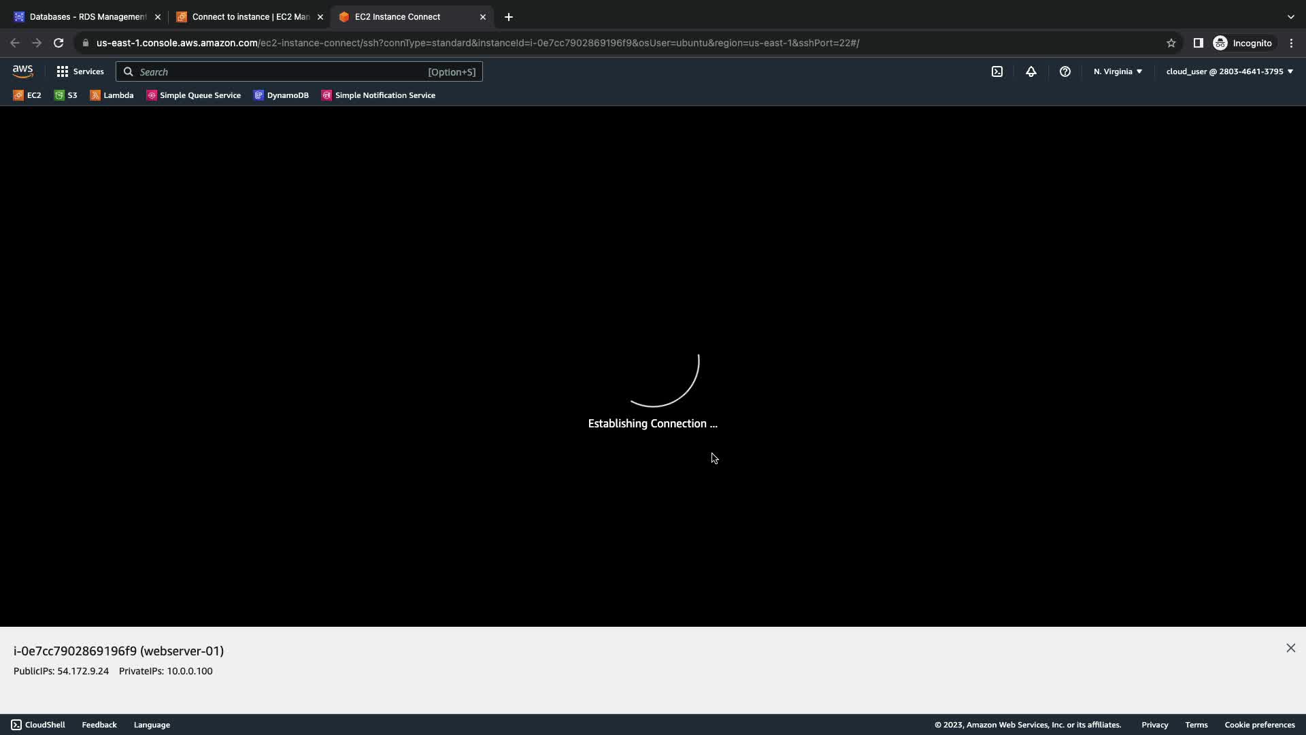Switch to Connect to instance EC2 tab
Screen dimensions: 1306x735
[x=245, y=16]
